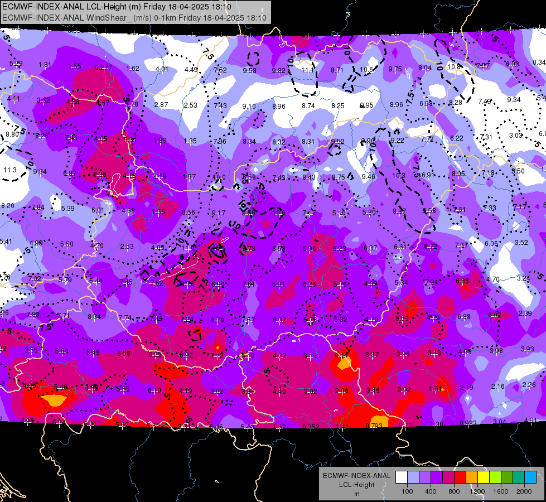The width and height of the screenshot is (546, 502).
Task: Click the wind shear value 10.3
Action: (399, 176)
